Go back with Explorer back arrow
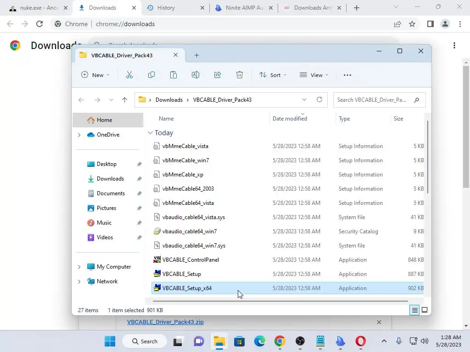This screenshot has height=352, width=470. 81,100
